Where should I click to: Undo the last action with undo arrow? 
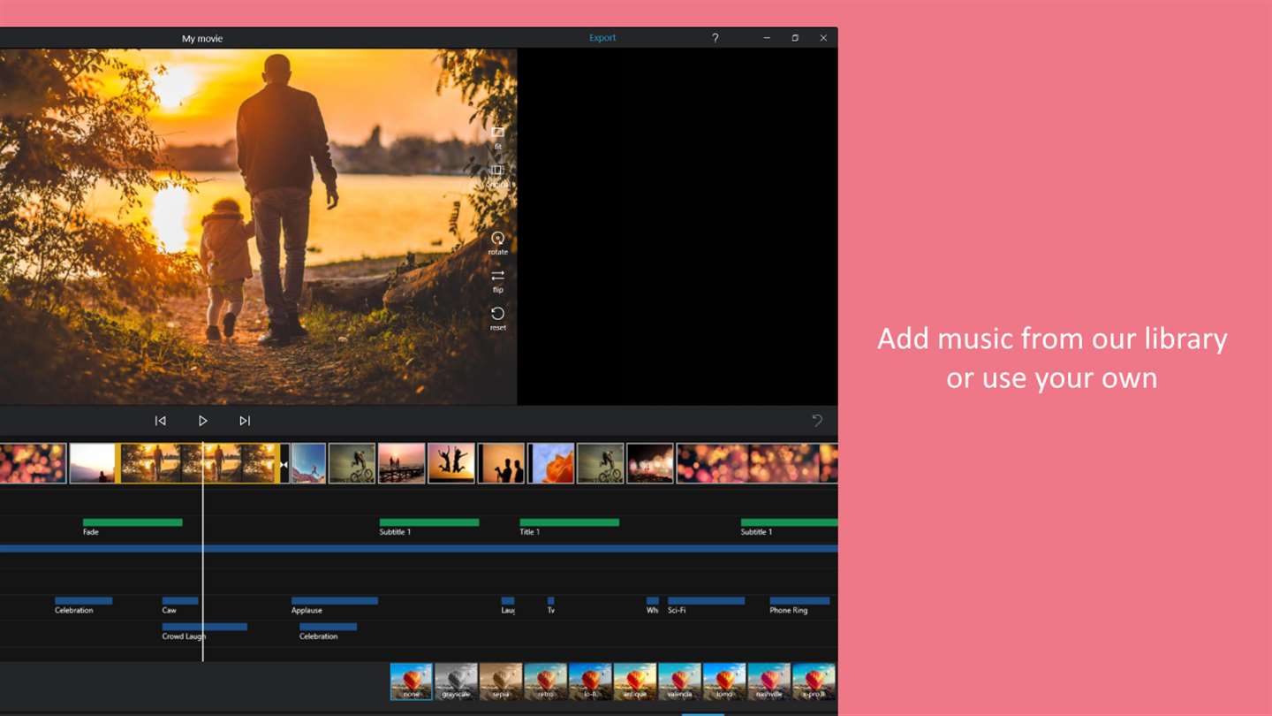(817, 421)
